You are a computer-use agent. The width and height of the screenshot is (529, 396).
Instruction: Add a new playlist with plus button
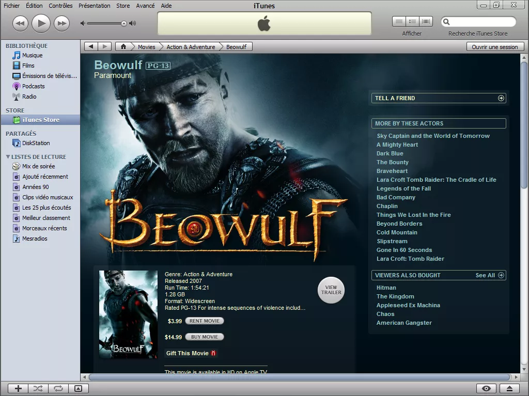18,389
